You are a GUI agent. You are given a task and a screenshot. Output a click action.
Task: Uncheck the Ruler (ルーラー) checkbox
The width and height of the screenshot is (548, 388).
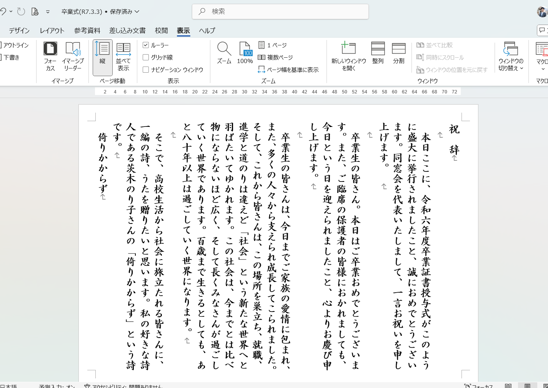coord(146,45)
